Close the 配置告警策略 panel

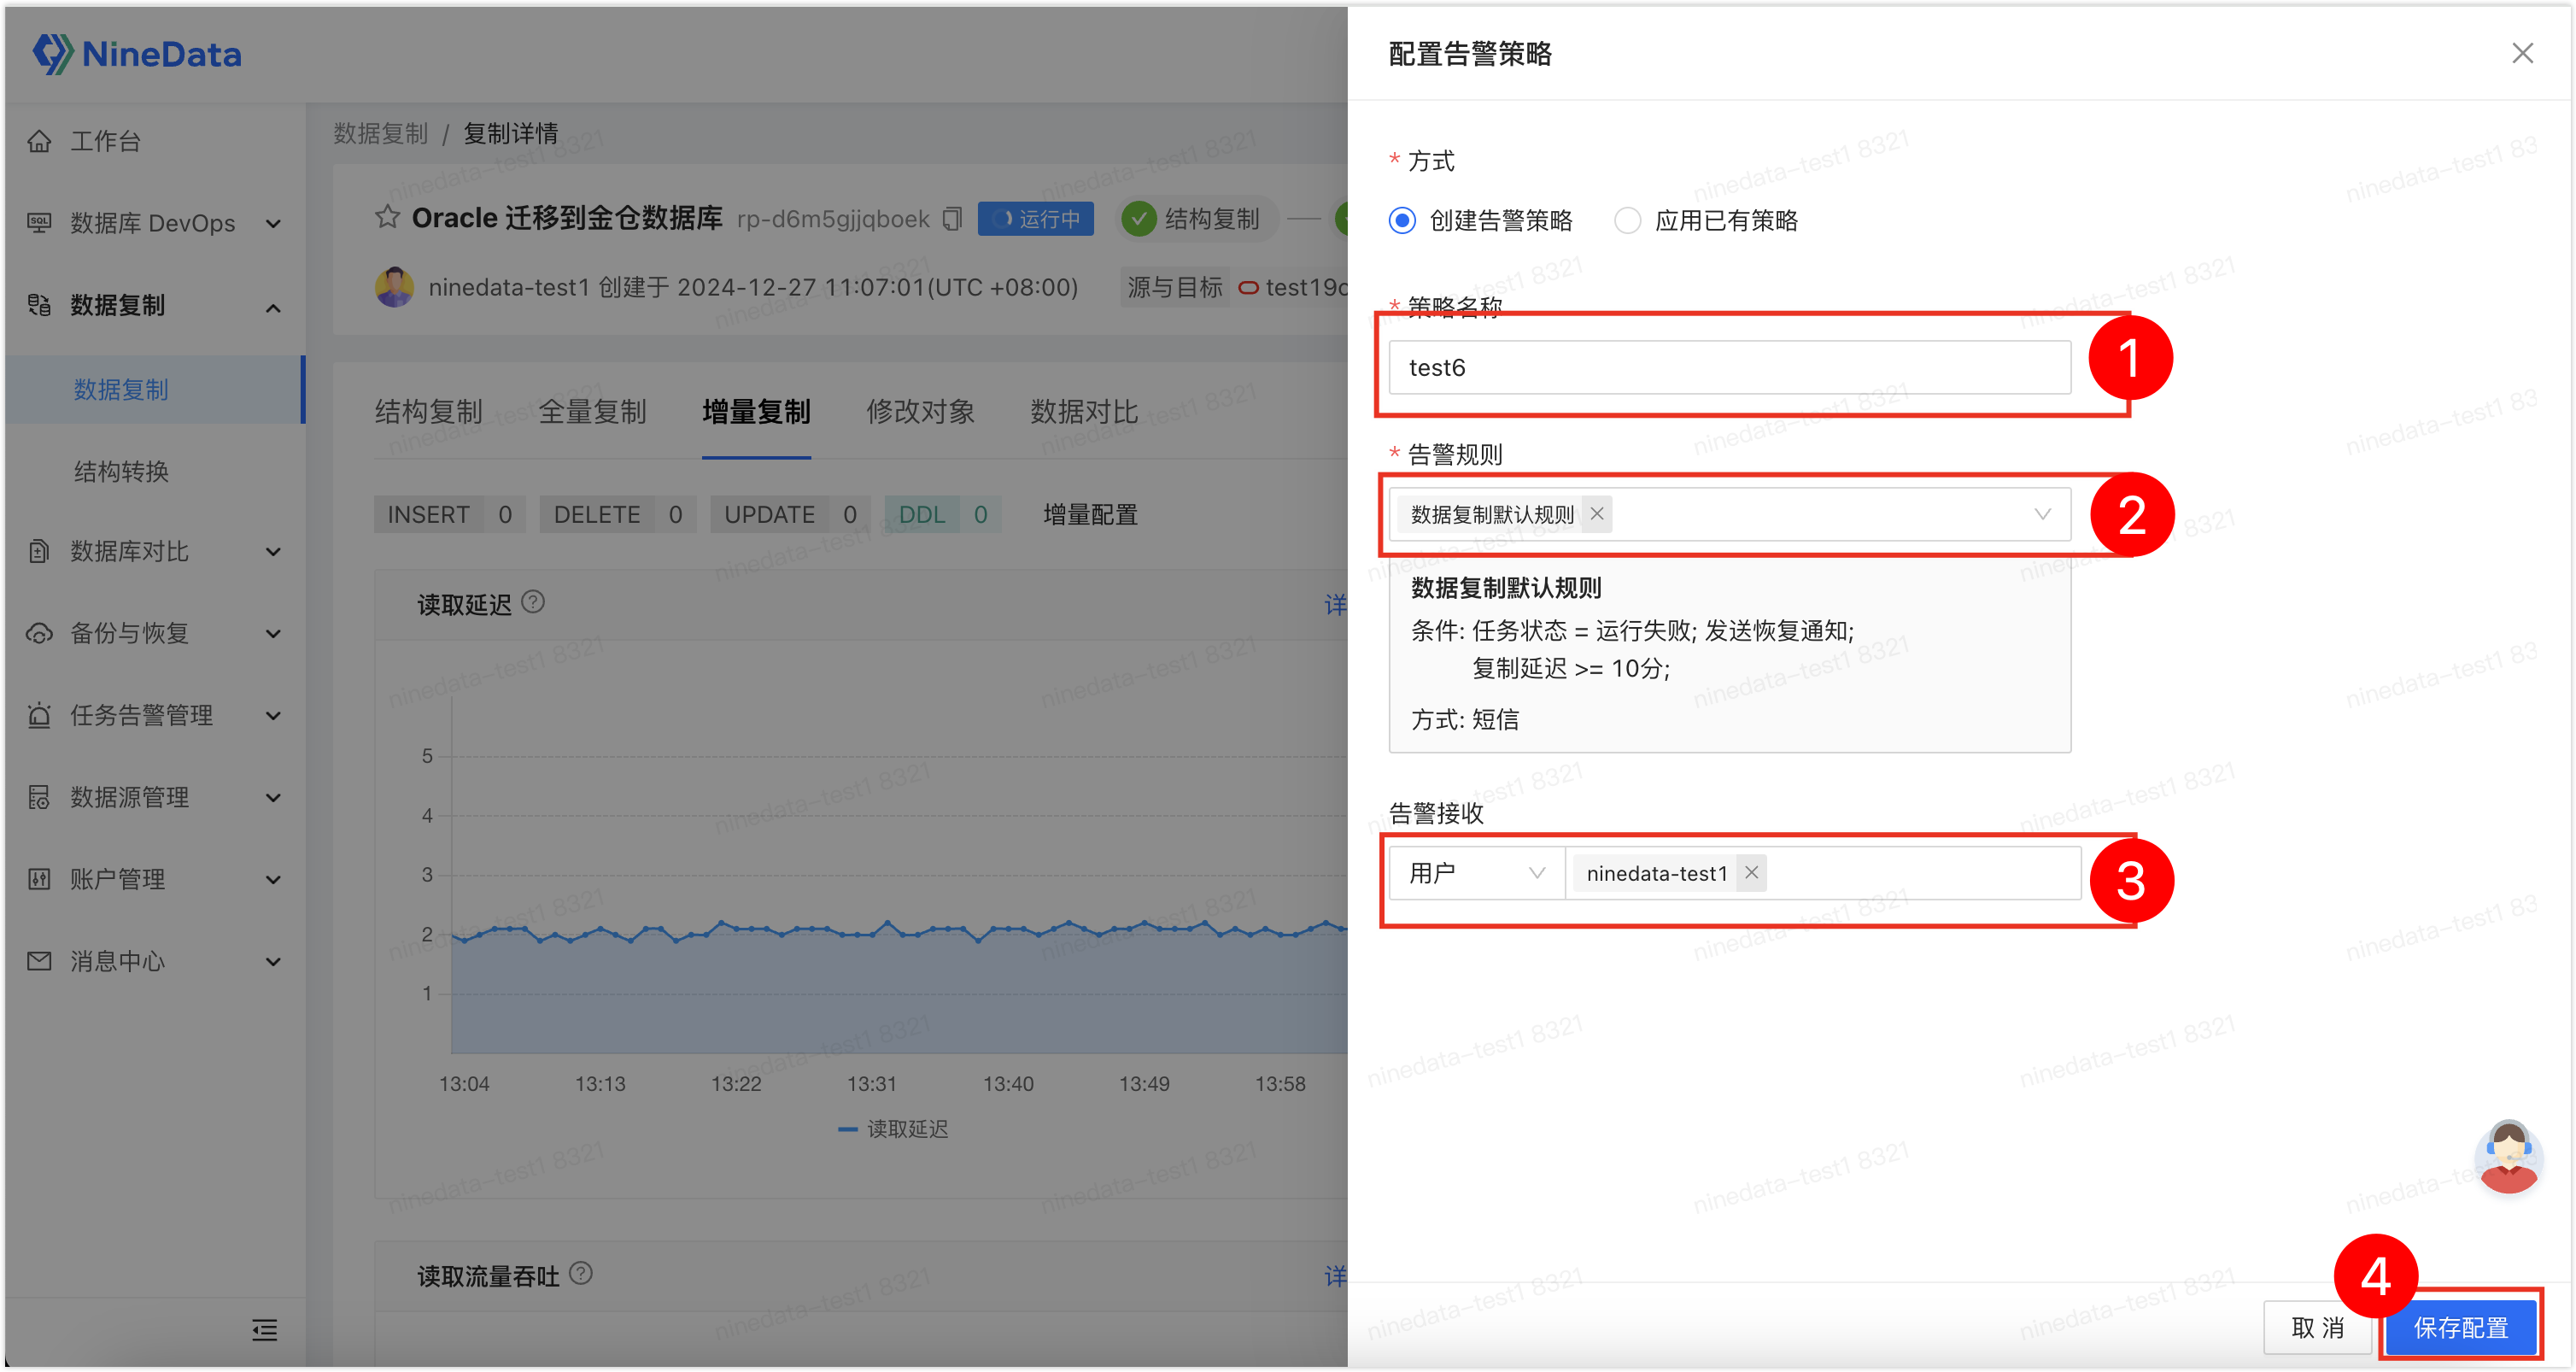pos(2522,53)
